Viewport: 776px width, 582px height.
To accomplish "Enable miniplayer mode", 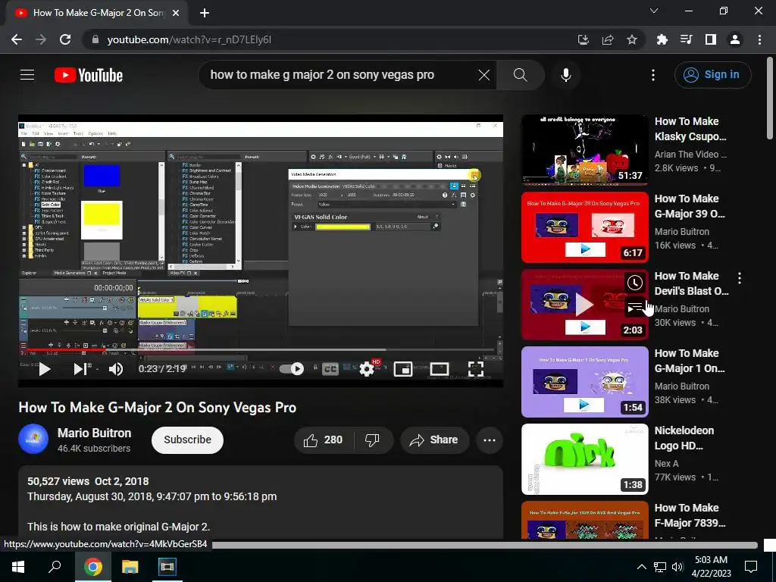I will 403,369.
